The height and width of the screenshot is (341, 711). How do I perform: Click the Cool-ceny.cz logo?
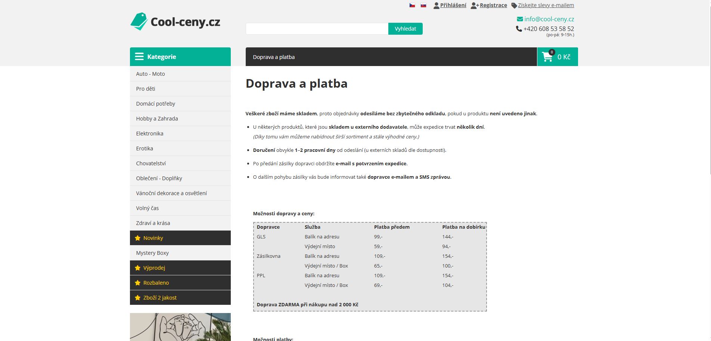[x=175, y=22]
